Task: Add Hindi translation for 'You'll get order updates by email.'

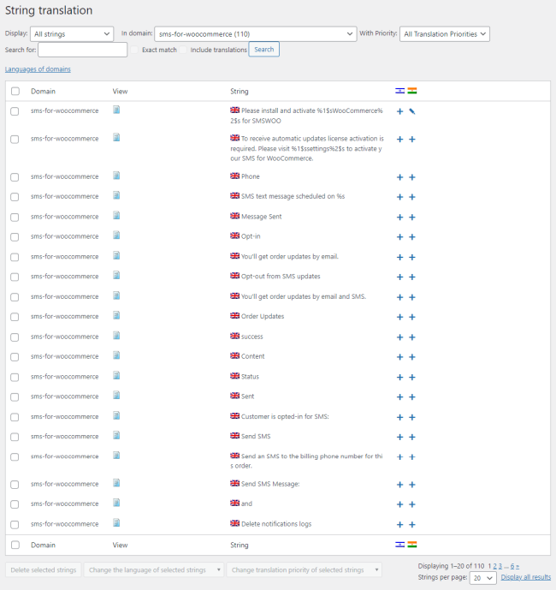Action: 412,258
